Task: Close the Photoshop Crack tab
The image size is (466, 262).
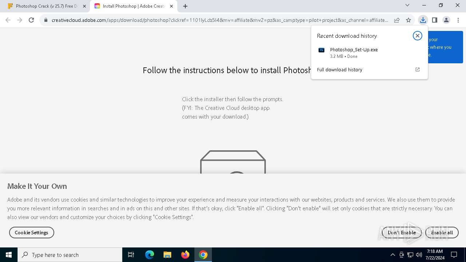Action: [x=84, y=6]
